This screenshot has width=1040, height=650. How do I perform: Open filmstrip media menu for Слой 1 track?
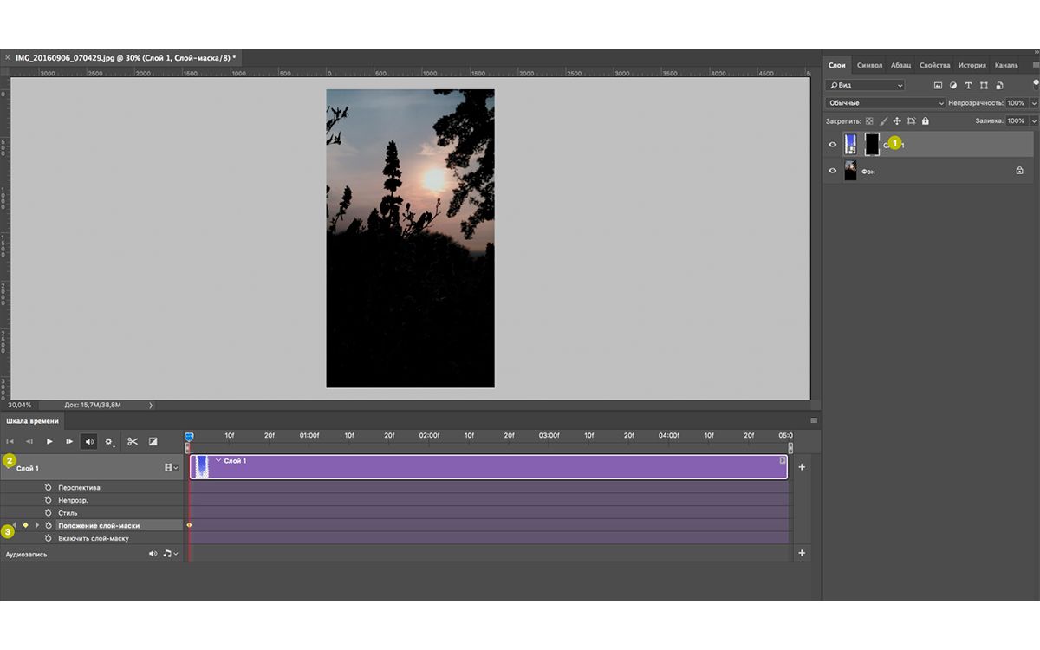click(x=172, y=468)
